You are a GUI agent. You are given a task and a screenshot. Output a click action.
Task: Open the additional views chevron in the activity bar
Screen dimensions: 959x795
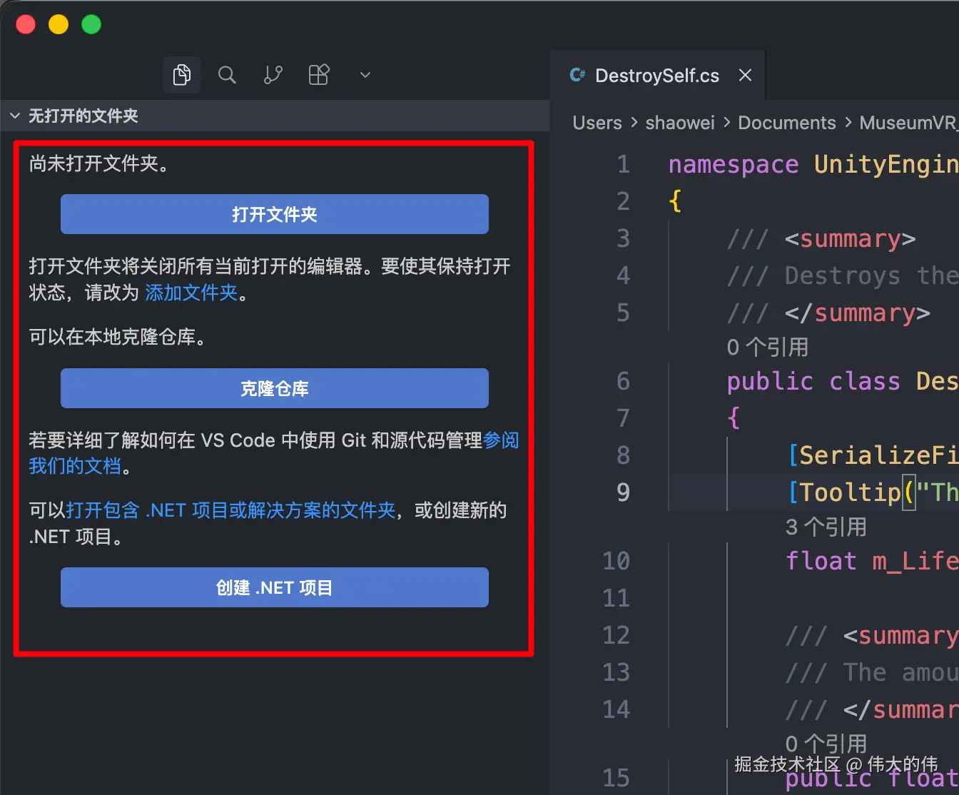tap(365, 74)
